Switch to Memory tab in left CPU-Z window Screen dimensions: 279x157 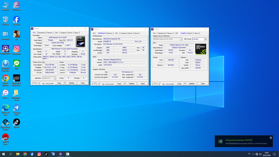50,33
